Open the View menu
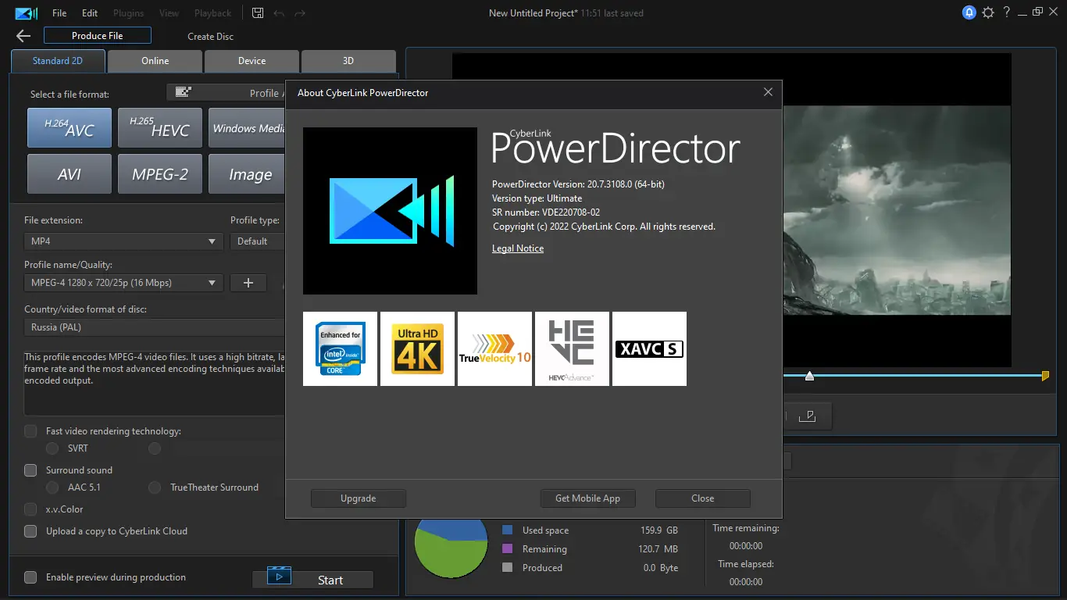The width and height of the screenshot is (1067, 600). pos(169,13)
